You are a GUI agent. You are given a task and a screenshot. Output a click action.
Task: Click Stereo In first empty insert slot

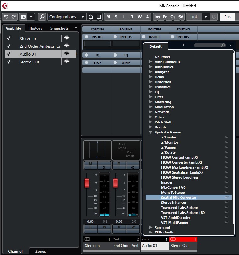[x=97, y=44]
